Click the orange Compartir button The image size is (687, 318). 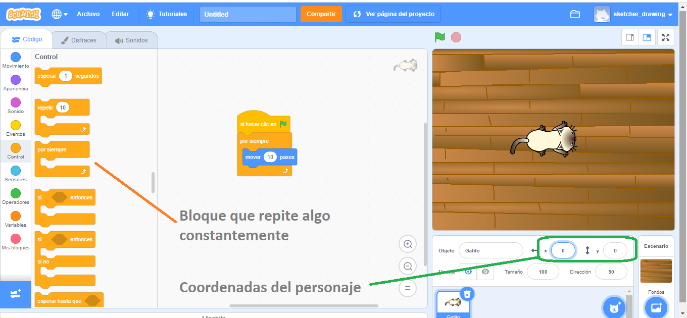(321, 14)
